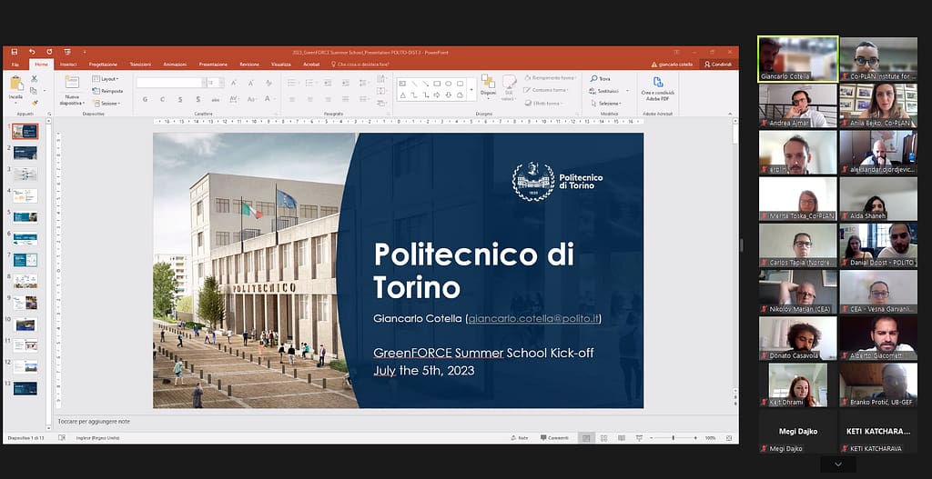Click the Cut scissors icon
This screenshot has width=932, height=479.
(34, 78)
